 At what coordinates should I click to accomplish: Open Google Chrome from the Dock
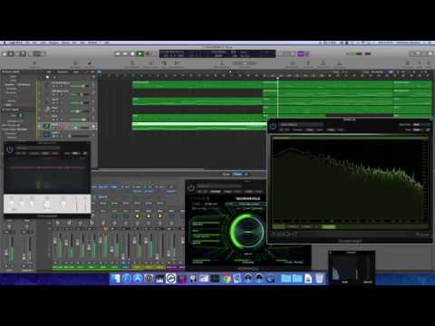pos(226,278)
